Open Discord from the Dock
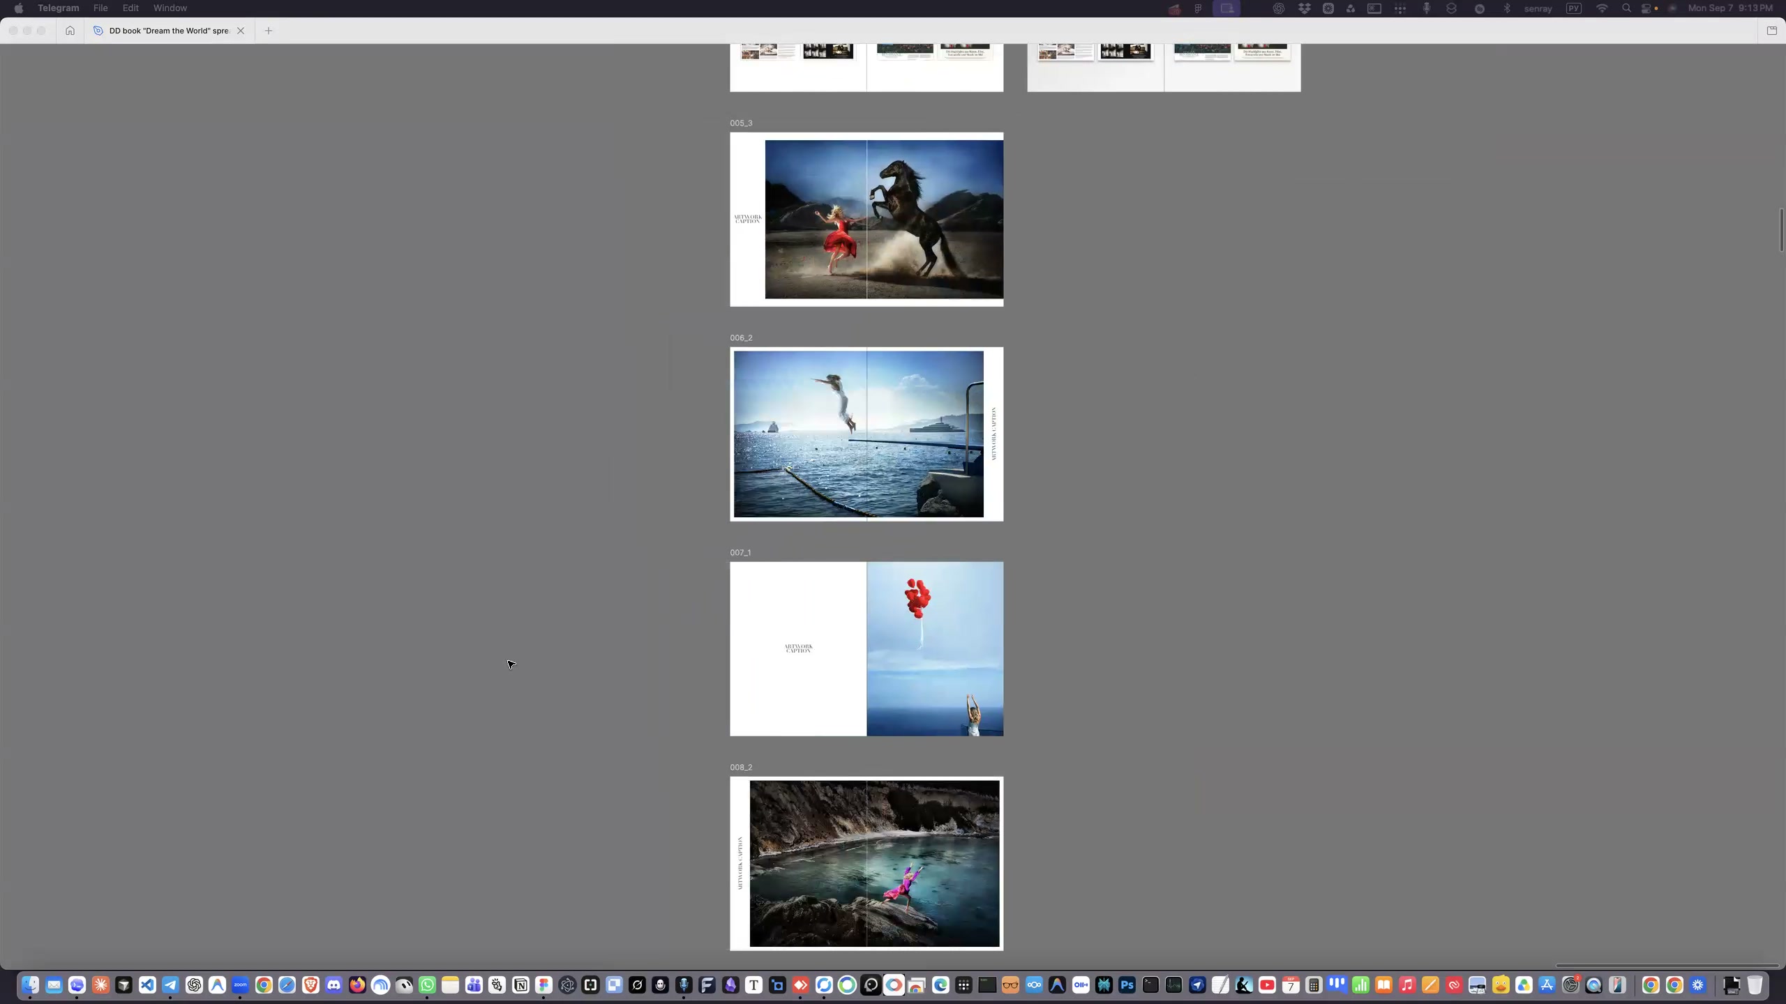The height and width of the screenshot is (1004, 1786). 333,985
